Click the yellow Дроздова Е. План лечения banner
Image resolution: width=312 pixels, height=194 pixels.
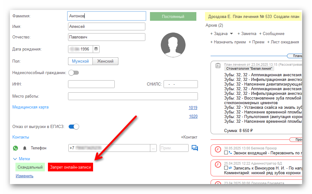[x=254, y=16]
